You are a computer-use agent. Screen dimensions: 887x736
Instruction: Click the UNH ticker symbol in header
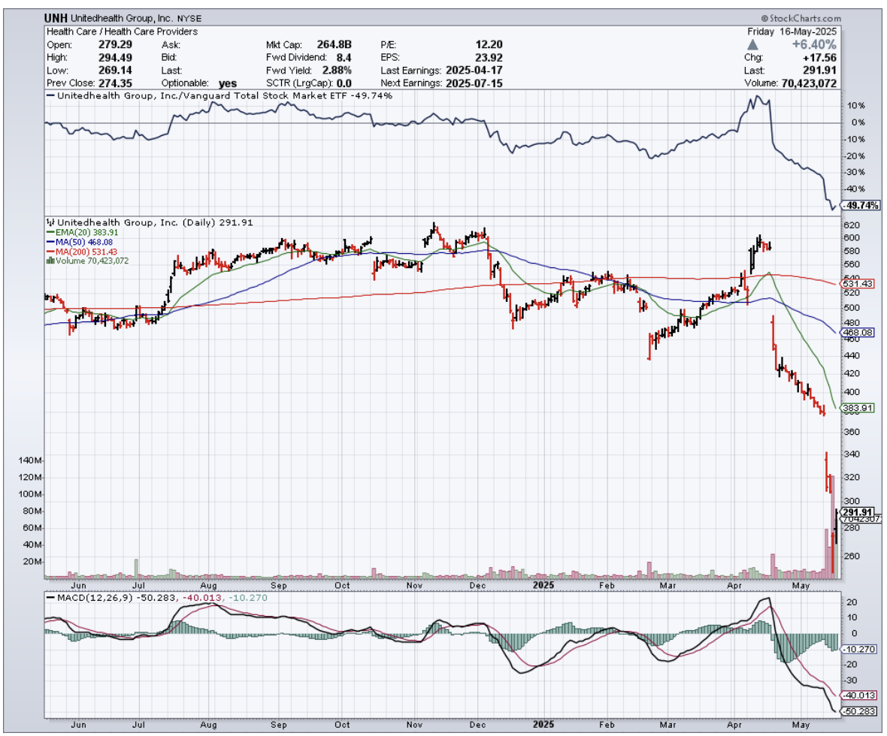click(57, 18)
